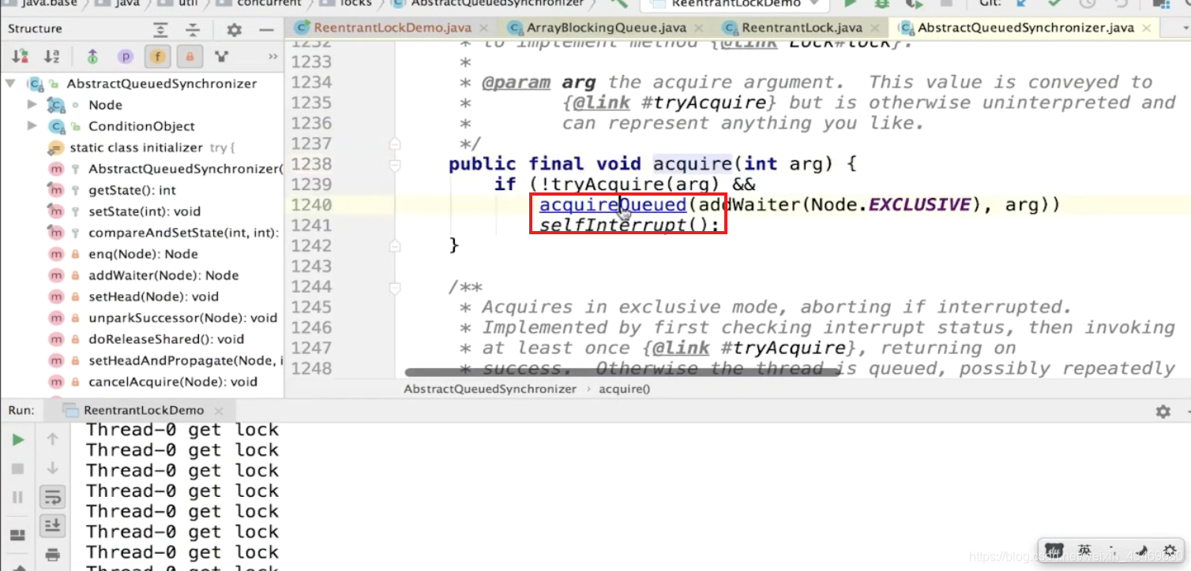Screen dimensions: 1191x571
Task: Toggle Scroll to End in Run console
Action: pyautogui.click(x=53, y=525)
